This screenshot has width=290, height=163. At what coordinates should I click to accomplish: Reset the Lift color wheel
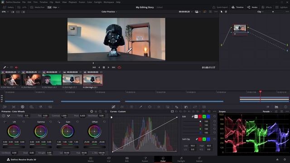[x=24, y=122]
